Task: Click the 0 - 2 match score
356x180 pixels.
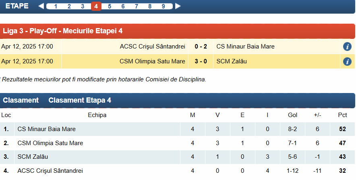Action: (x=201, y=47)
